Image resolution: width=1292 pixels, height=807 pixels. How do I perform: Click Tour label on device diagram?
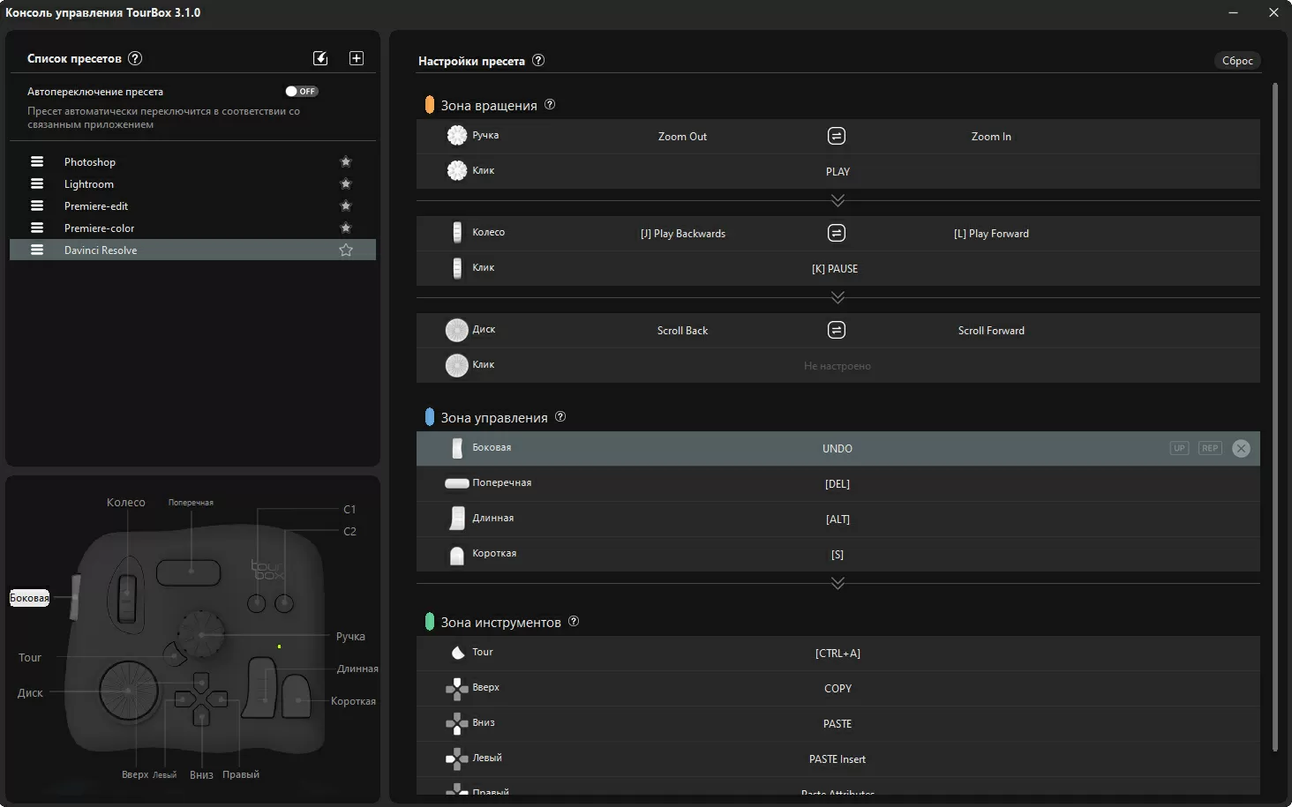pos(30,658)
